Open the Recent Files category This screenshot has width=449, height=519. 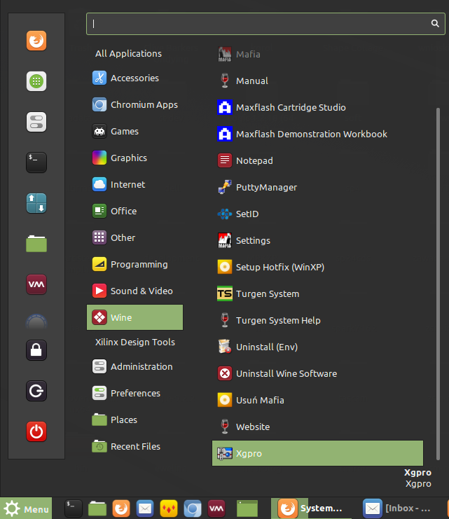[x=134, y=446]
